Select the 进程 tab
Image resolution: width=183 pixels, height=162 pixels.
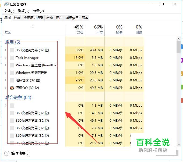8,18
